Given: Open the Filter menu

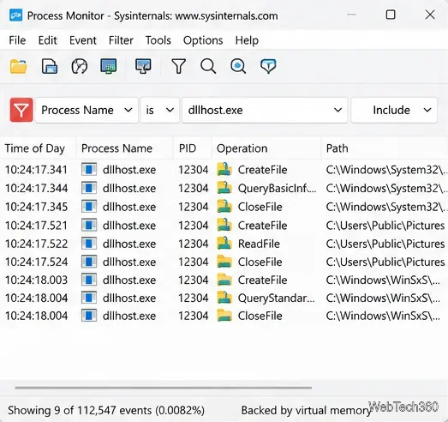Looking at the screenshot, I should coord(121,40).
